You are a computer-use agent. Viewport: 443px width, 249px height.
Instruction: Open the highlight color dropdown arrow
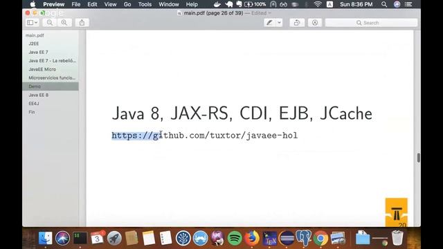point(279,23)
